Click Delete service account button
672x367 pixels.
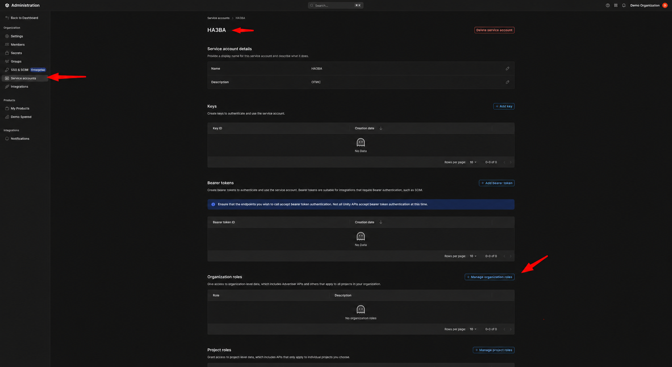(494, 30)
